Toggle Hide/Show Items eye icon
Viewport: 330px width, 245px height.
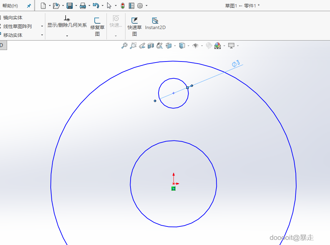[x=195, y=46]
